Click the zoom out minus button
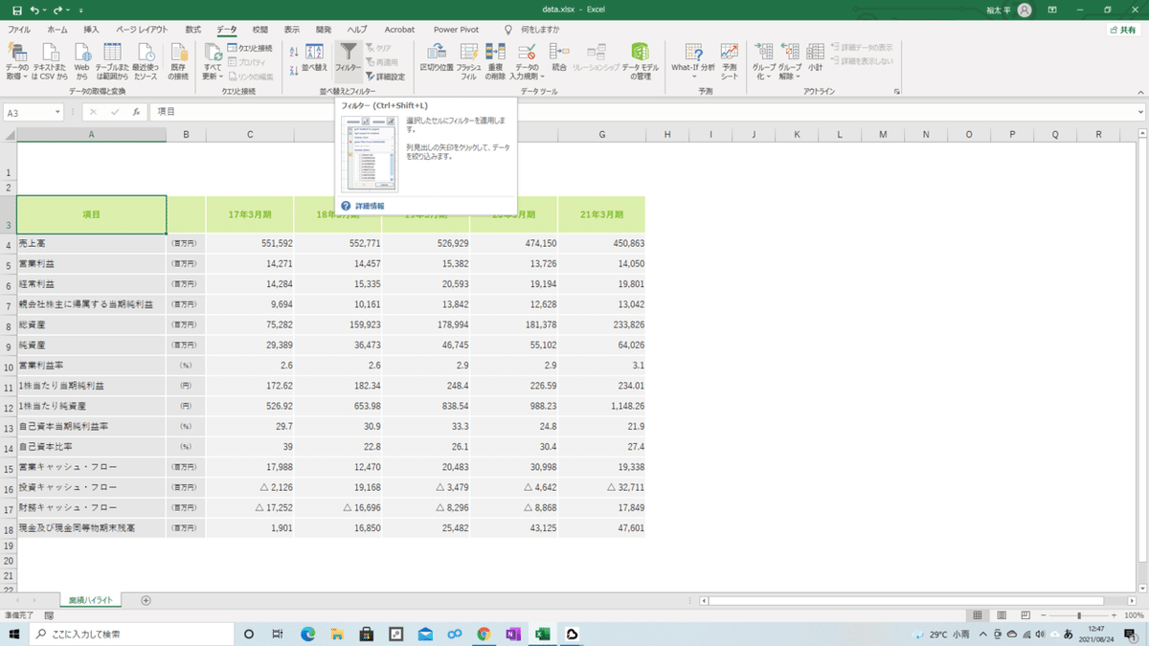Image resolution: width=1149 pixels, height=646 pixels. 1044,615
